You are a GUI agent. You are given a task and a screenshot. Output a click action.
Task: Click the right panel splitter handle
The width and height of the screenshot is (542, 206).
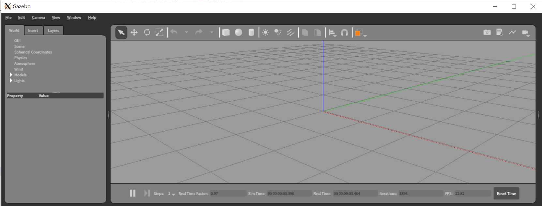538,115
